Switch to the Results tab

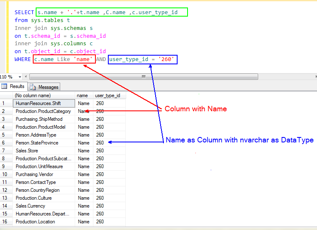(17, 86)
